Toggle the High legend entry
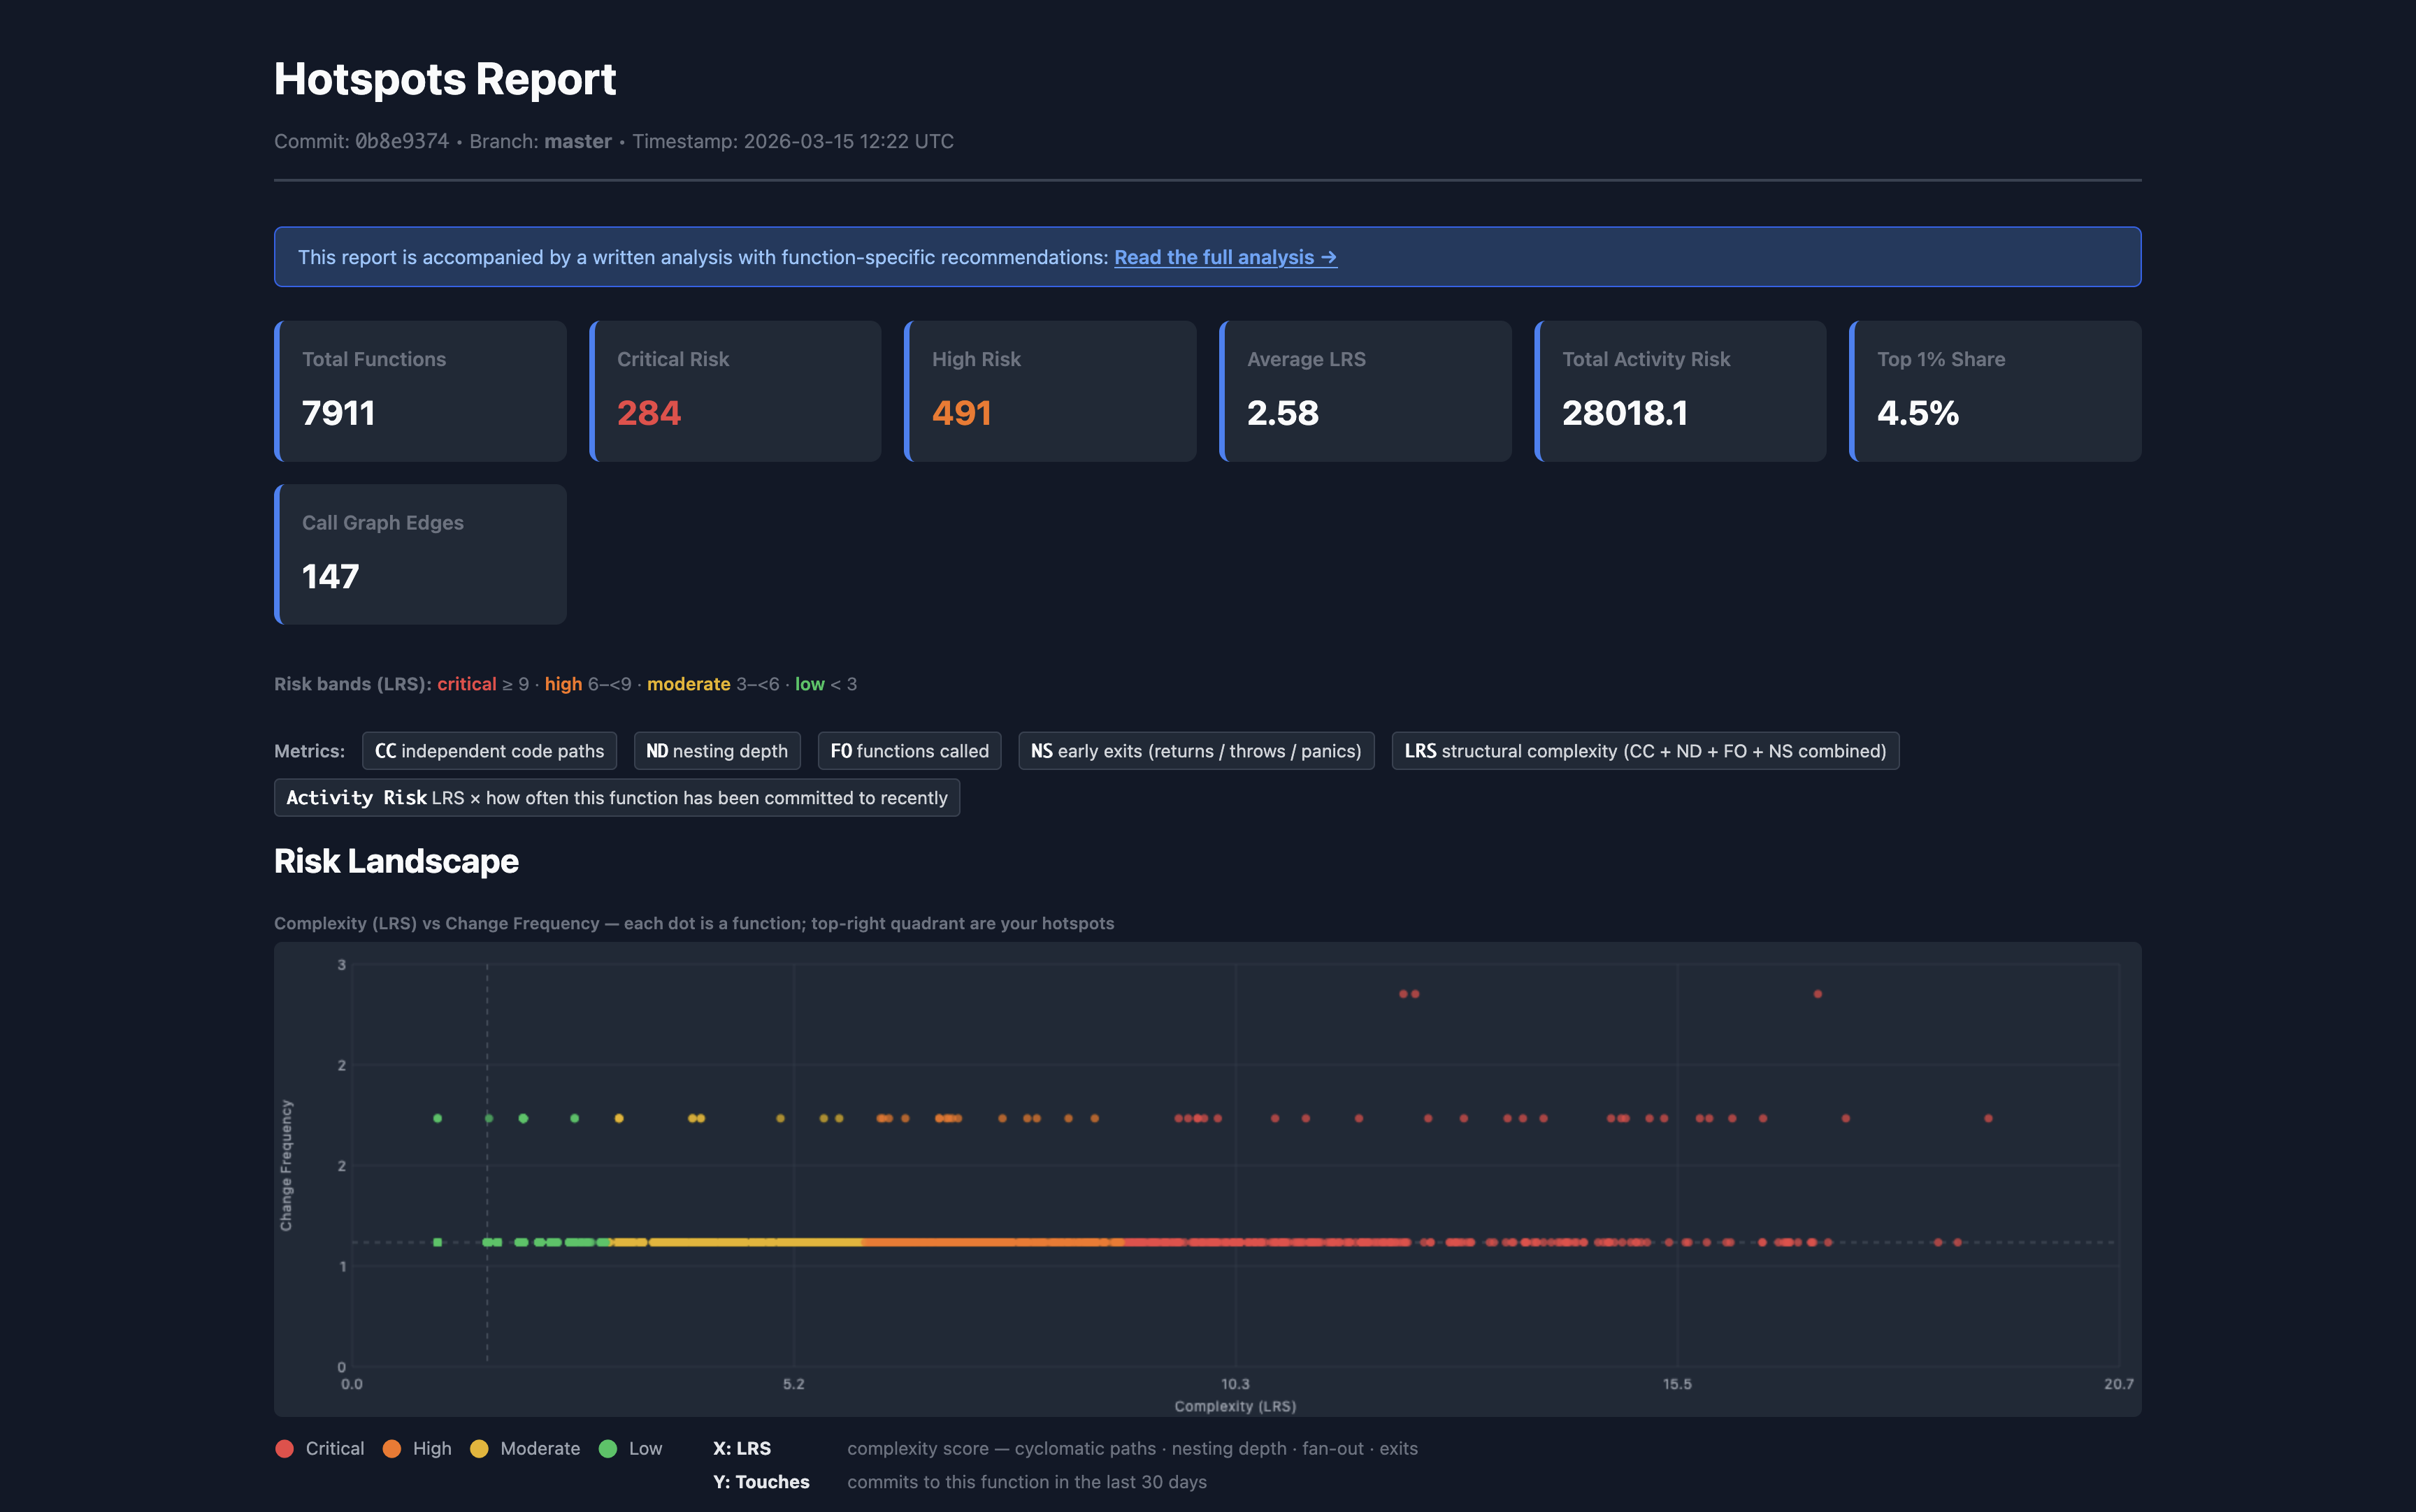 (418, 1448)
